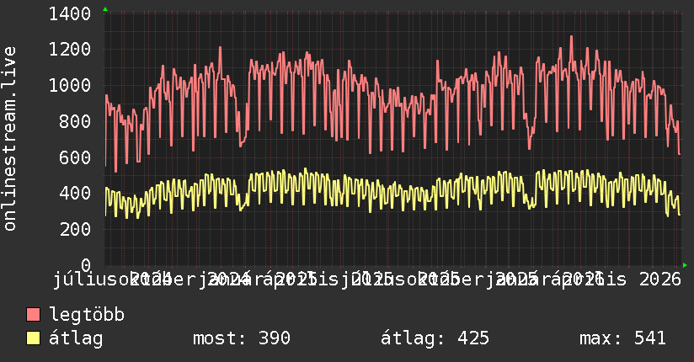The image size is (694, 362).
Task: Click the red legtöbb legend swatch
Action: (x=33, y=314)
